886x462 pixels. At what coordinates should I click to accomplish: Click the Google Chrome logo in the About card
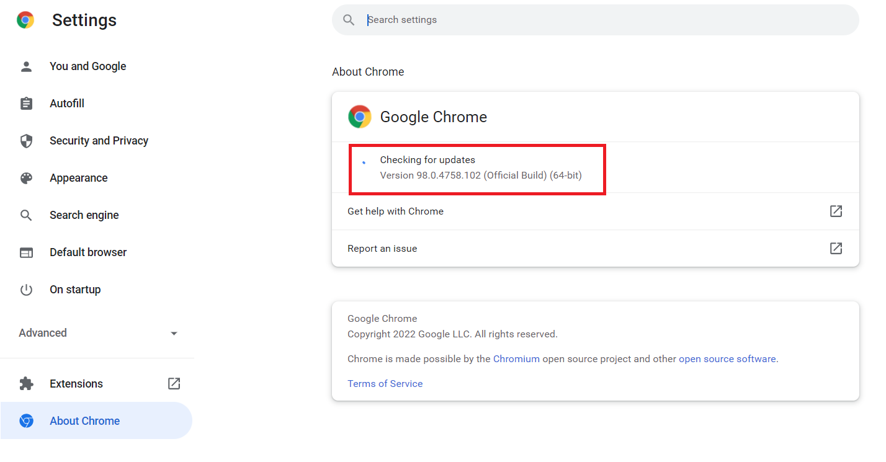coord(360,117)
